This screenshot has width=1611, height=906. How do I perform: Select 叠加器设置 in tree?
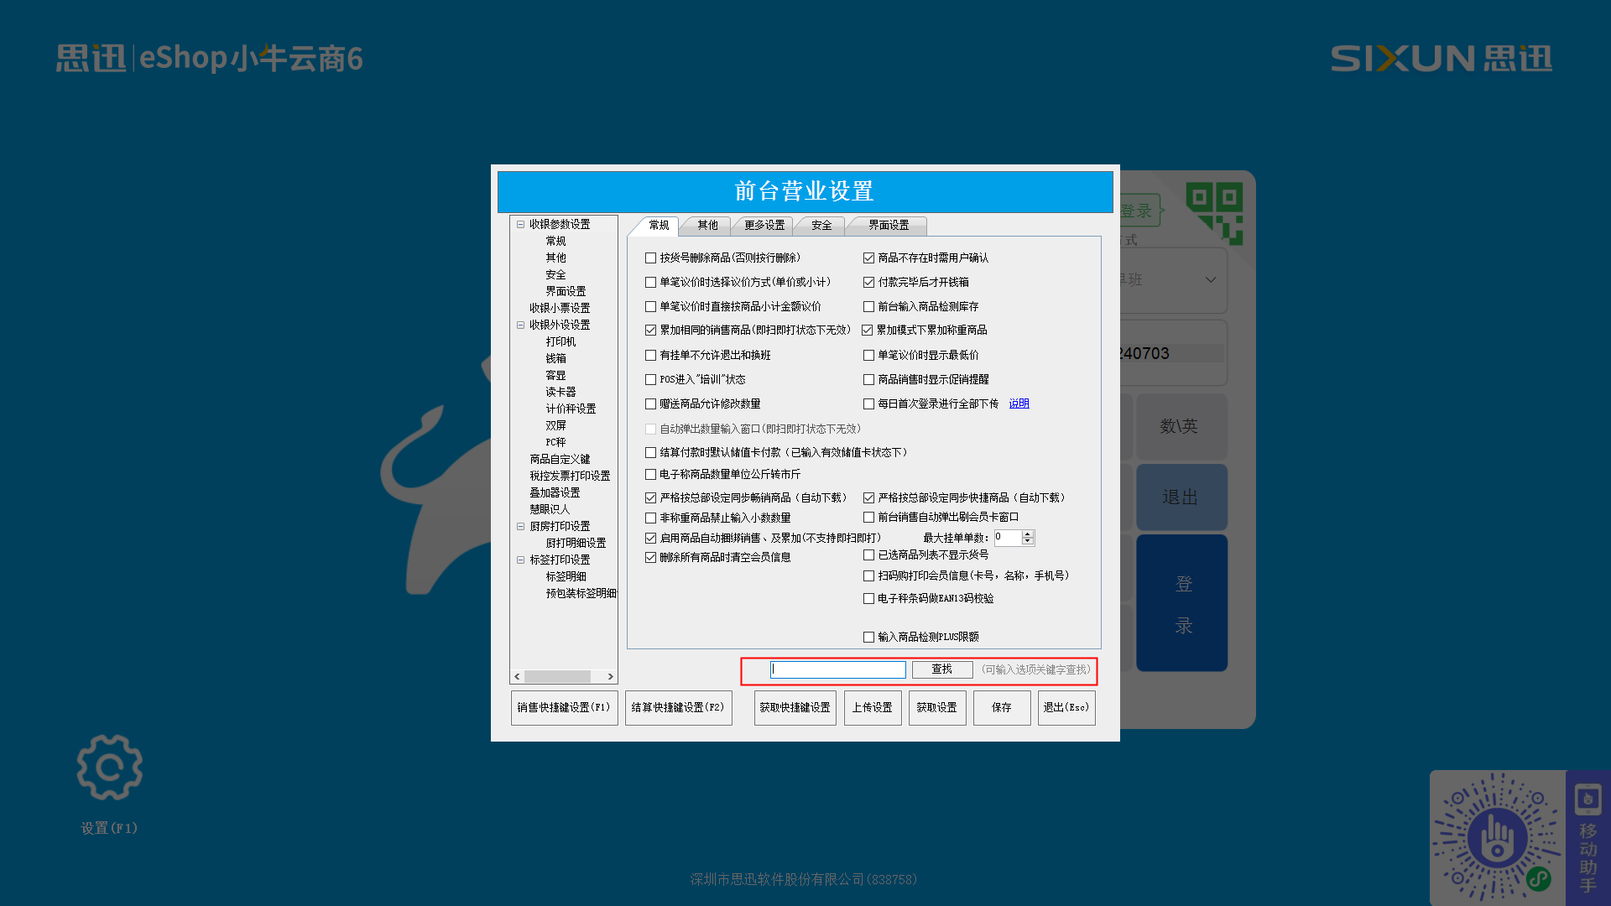click(555, 492)
